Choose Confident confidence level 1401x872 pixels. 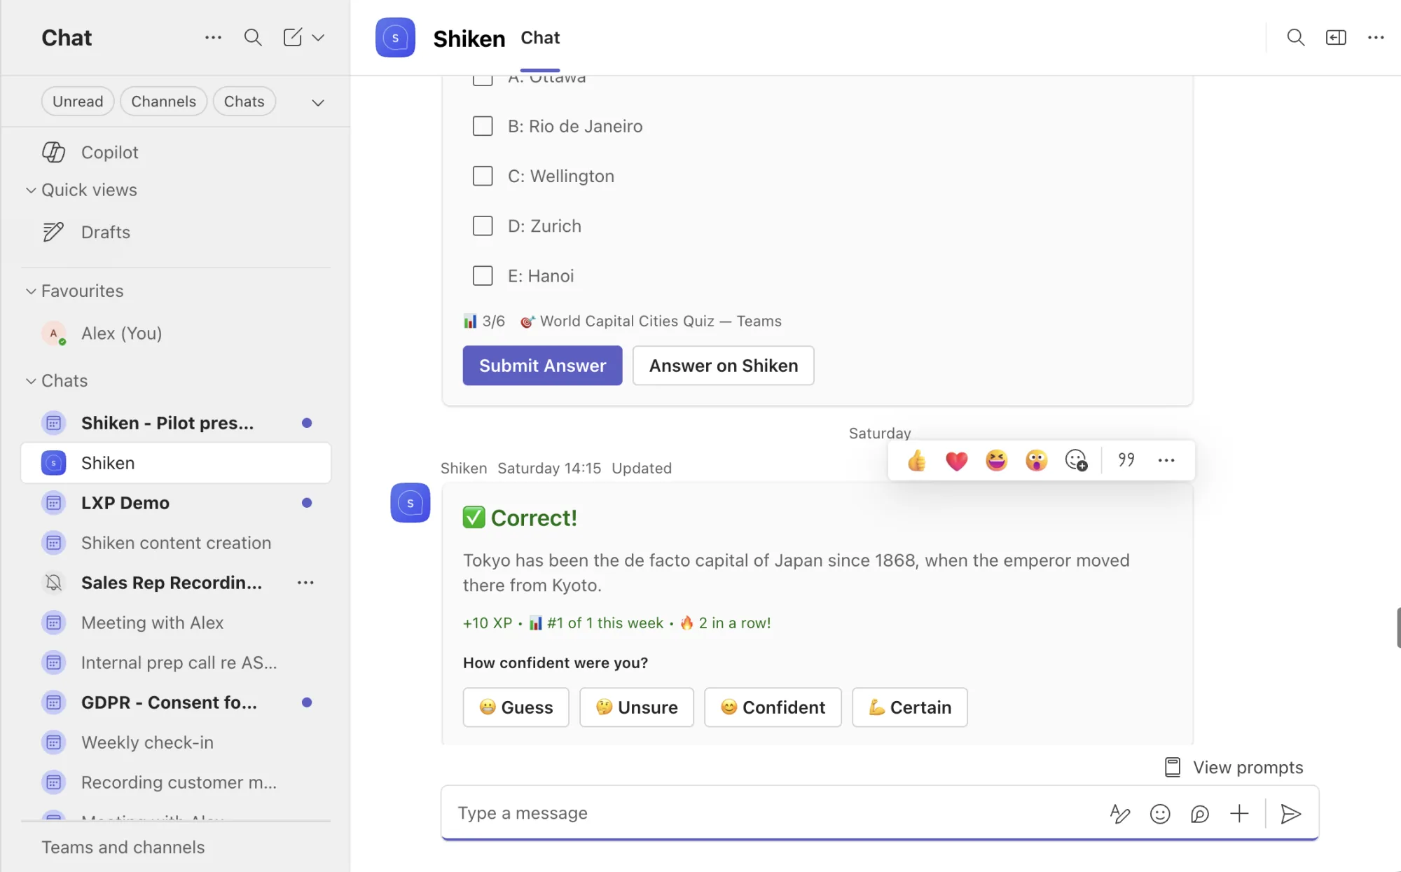pyautogui.click(x=773, y=707)
